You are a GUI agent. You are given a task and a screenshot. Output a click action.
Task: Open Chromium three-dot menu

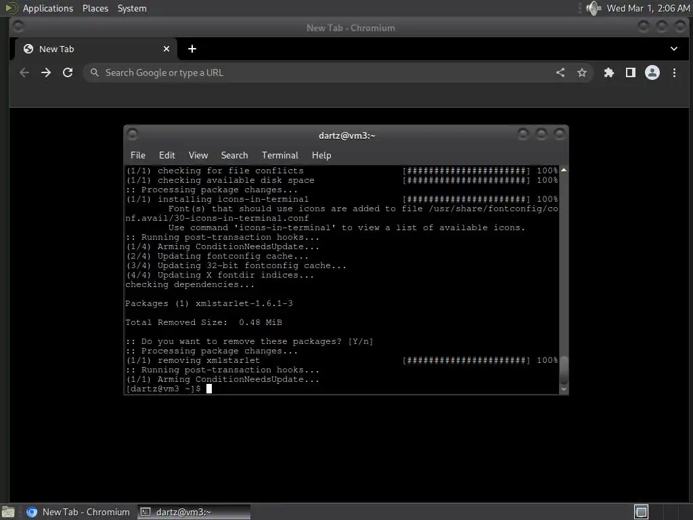coord(675,72)
